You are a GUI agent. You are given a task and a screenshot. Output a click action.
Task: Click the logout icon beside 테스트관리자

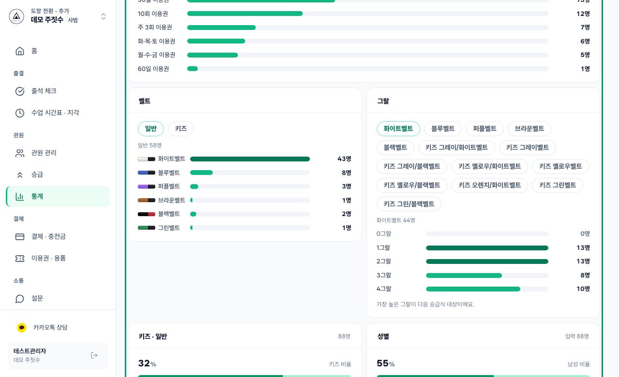(94, 355)
